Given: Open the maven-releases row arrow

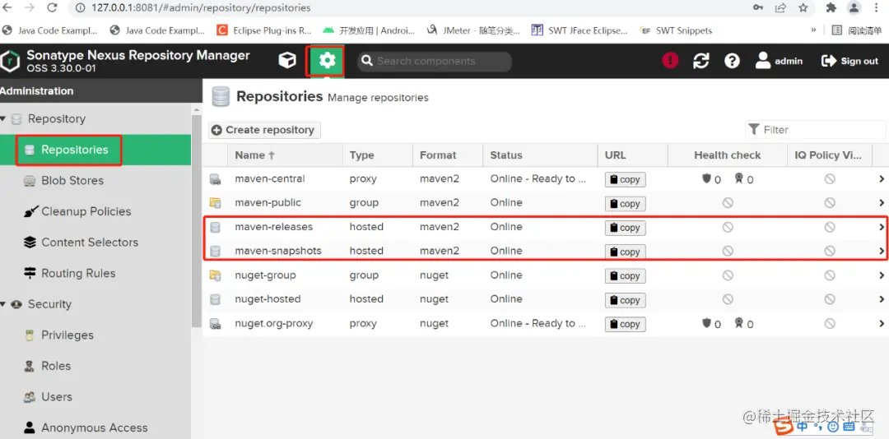Looking at the screenshot, I should (882, 227).
